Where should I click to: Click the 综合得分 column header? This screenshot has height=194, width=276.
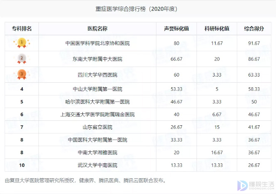pyautogui.click(x=254, y=29)
